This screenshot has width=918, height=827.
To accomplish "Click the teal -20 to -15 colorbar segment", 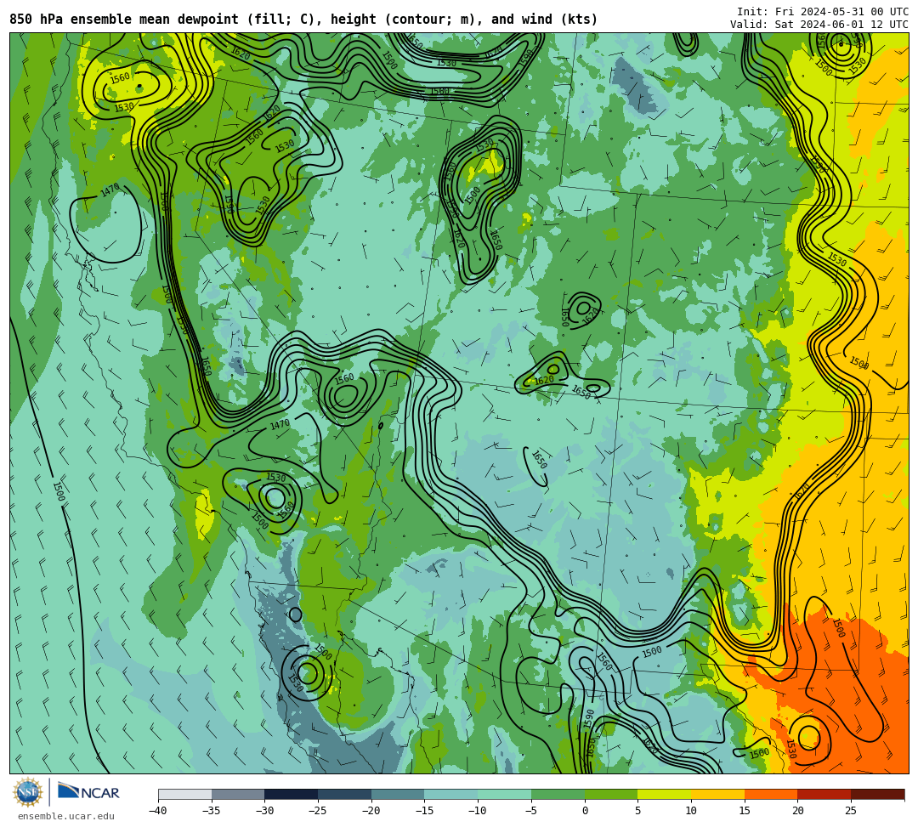I will pos(398,794).
